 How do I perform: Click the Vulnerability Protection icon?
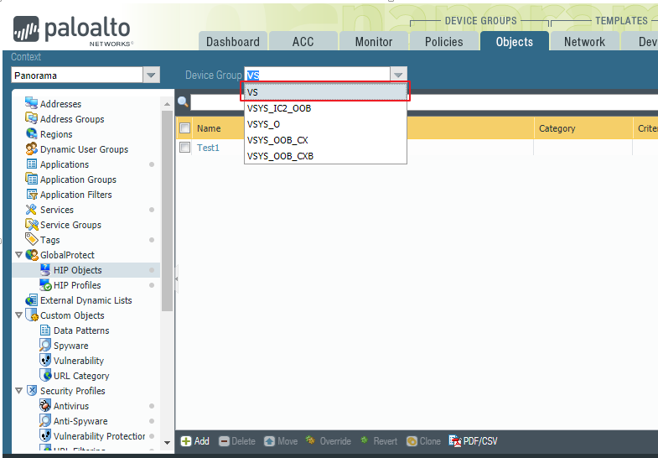coord(45,435)
